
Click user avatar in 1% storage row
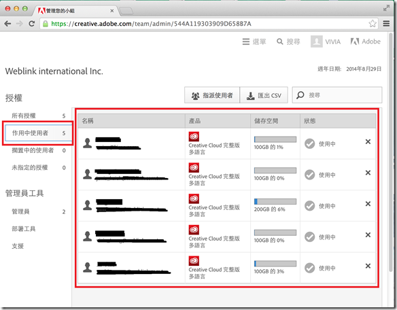88,143
